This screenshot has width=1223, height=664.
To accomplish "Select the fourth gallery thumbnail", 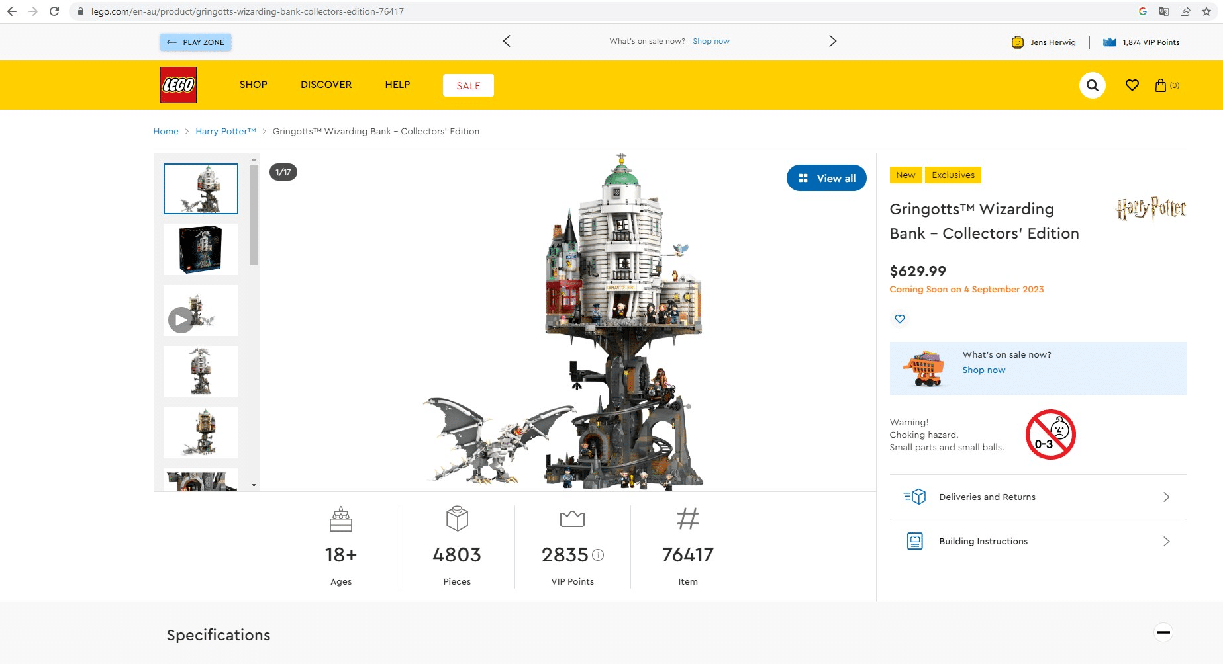I will pyautogui.click(x=201, y=371).
